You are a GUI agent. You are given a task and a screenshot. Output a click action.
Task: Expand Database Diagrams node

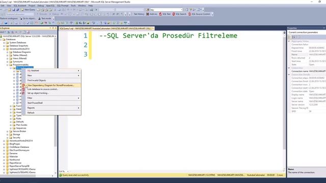tap(7, 52)
